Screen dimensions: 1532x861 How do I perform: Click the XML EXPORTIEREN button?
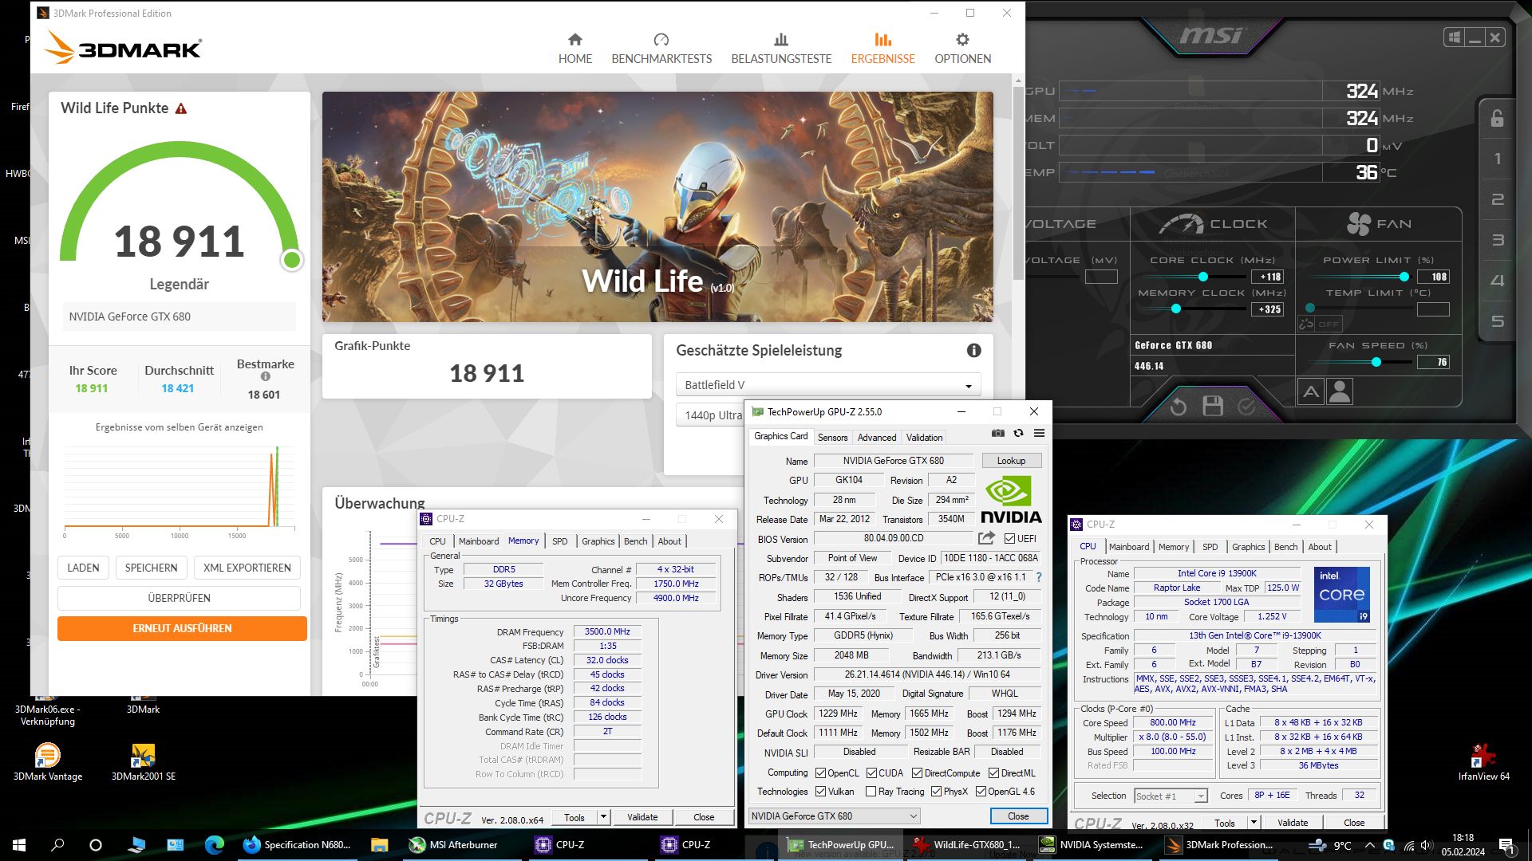(247, 568)
